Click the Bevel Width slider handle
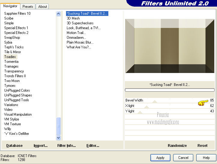 click(x=155, y=102)
